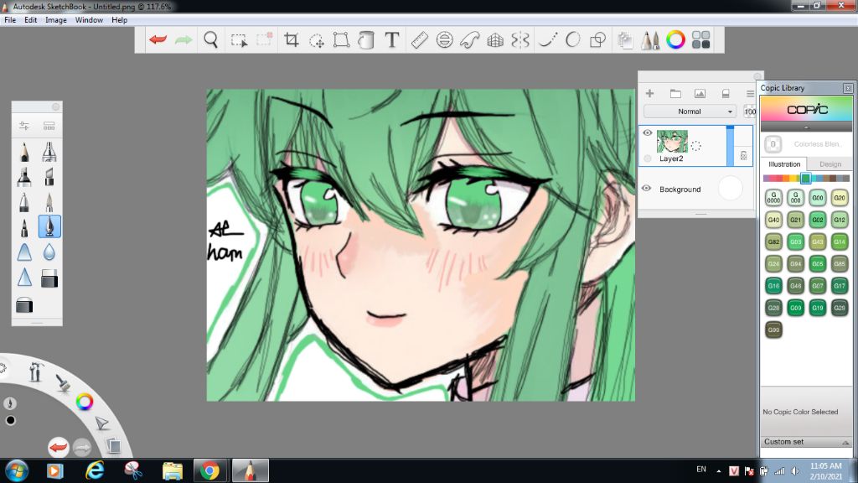
Task: Select the Zoom magnifier tool
Action: [210, 39]
